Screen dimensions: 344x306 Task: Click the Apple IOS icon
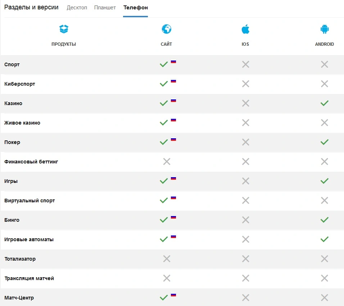245,29
